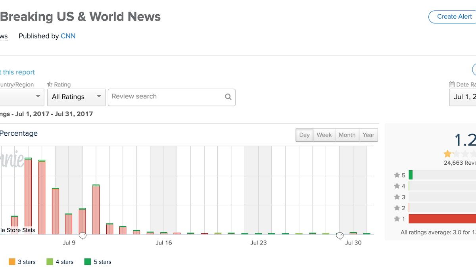Click the comment marker near Jul 30
The width and height of the screenshot is (476, 277).
[340, 236]
